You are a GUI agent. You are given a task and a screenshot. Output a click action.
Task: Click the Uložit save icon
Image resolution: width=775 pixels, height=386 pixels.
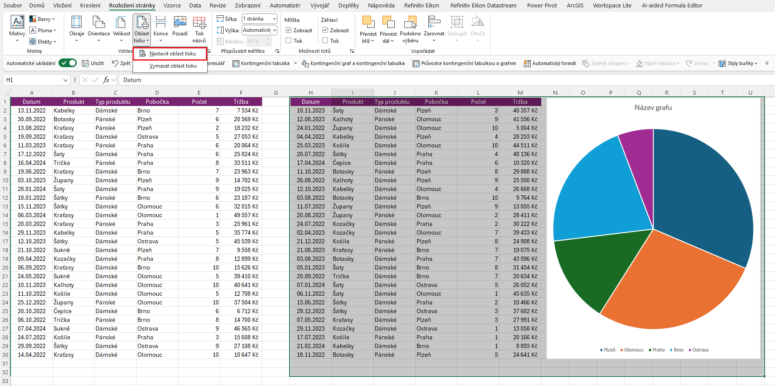(x=85, y=63)
